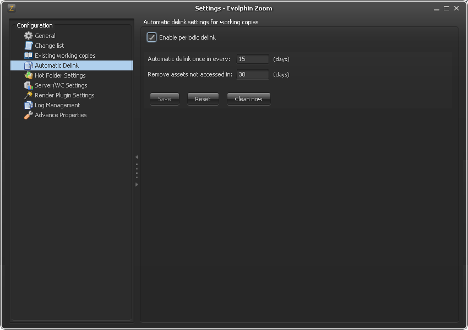Maximize the Settings window
The width and height of the screenshot is (468, 330).
click(447, 8)
